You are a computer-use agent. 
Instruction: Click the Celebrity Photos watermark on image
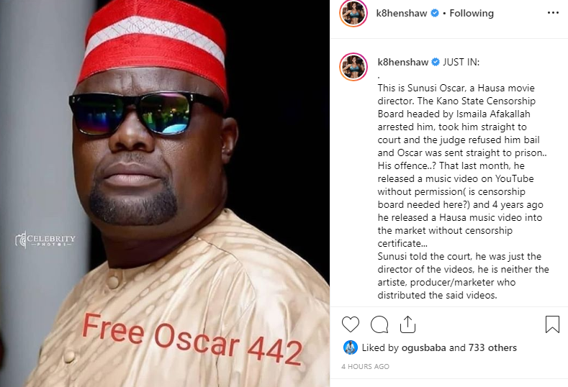[x=45, y=240]
